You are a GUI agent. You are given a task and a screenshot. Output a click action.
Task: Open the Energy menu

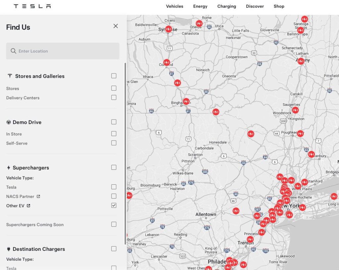click(200, 6)
